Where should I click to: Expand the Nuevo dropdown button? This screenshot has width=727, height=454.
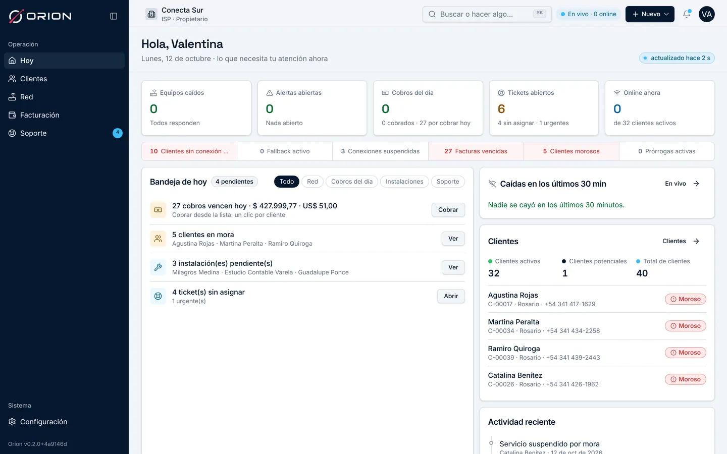[x=650, y=14]
